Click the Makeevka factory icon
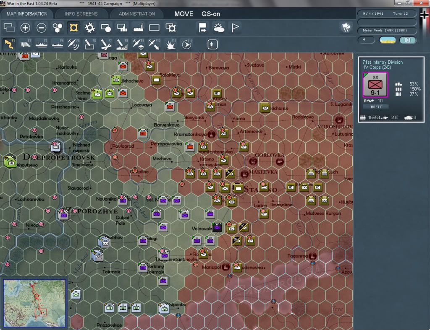The width and height of the screenshot is (430, 330). click(244, 174)
